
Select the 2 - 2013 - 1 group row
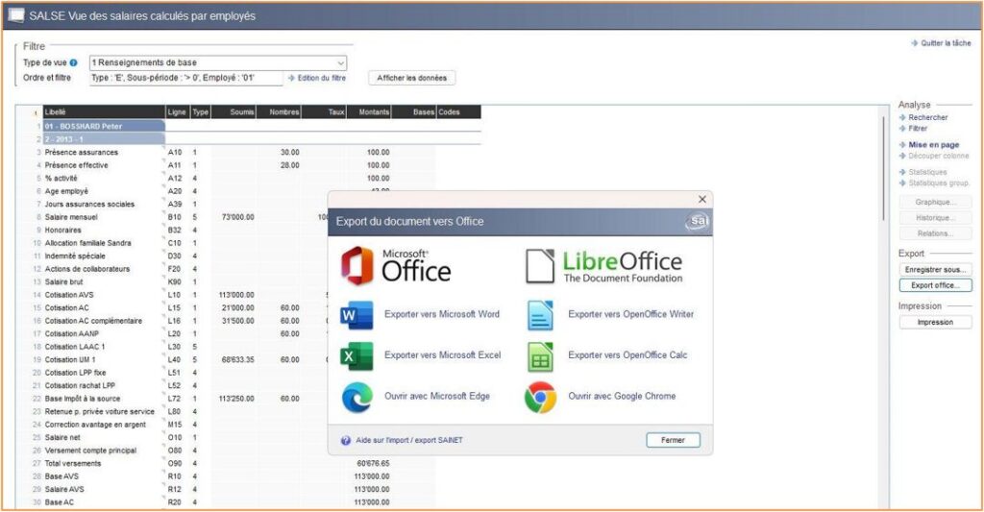(104, 139)
